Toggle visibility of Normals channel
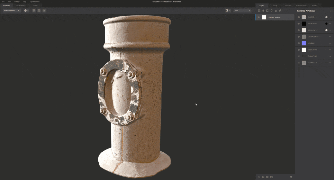The image size is (334, 180). click(x=299, y=43)
